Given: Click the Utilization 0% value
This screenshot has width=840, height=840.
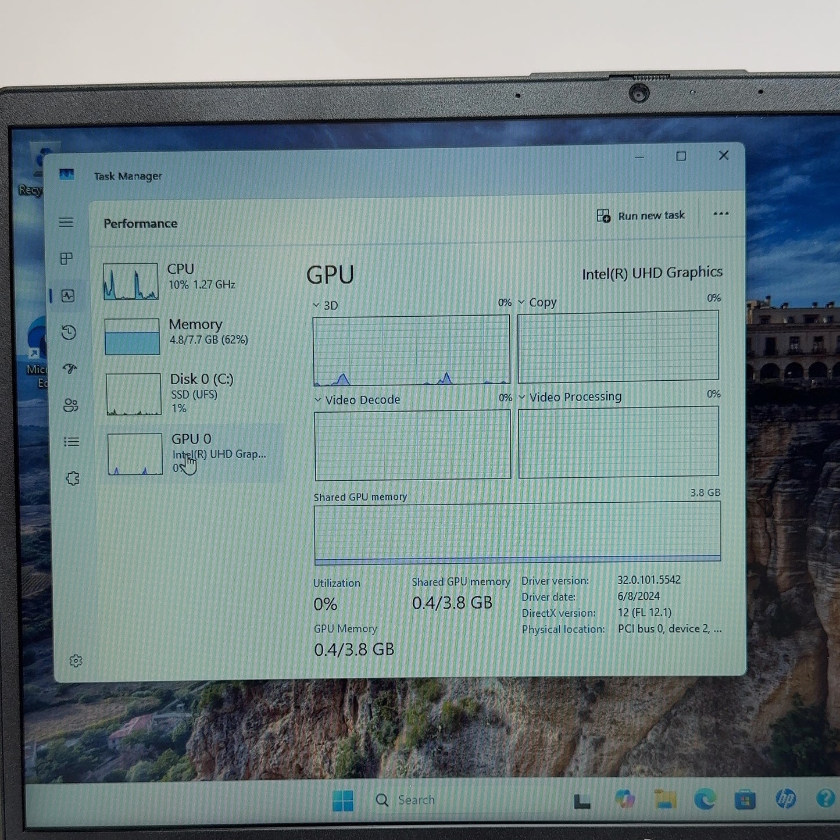Looking at the screenshot, I should click(x=325, y=605).
